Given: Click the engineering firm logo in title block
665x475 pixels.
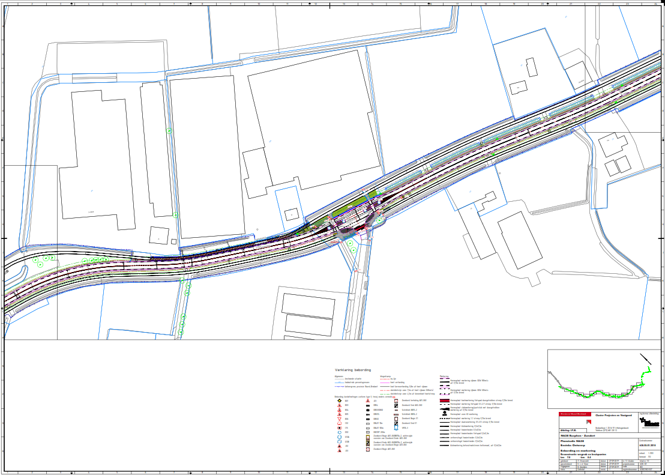Looking at the screenshot, I should pyautogui.click(x=649, y=422).
